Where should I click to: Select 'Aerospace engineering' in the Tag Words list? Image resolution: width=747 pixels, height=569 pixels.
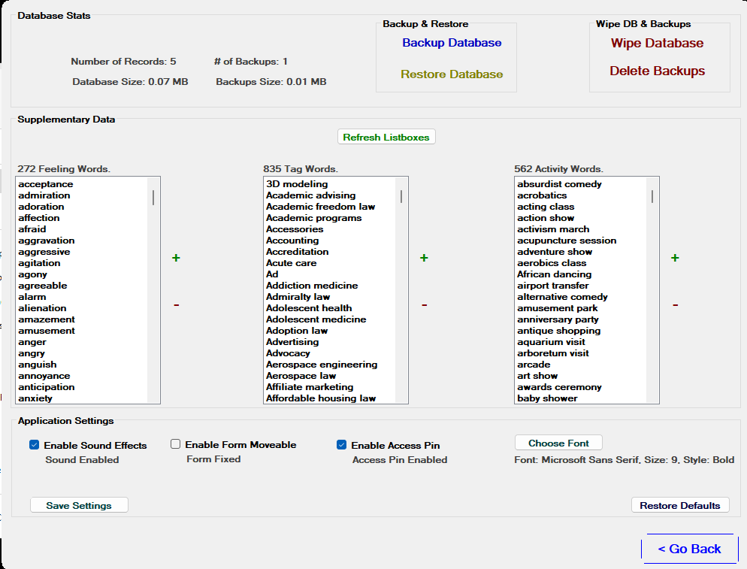pyautogui.click(x=330, y=365)
